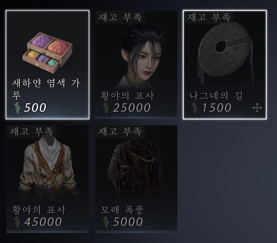Click currency icon beside price 45000
This screenshot has height=243, width=277.
point(18,221)
